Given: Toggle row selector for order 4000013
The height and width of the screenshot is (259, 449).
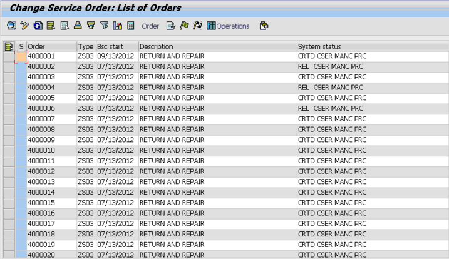Looking at the screenshot, I should (x=9, y=181).
